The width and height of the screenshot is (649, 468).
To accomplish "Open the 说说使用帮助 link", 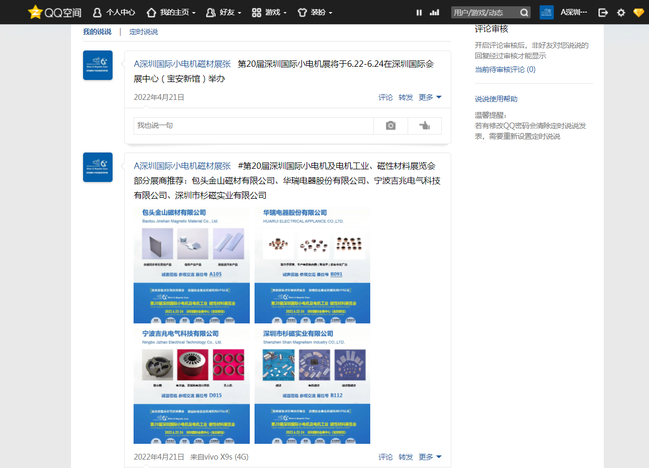I will [496, 99].
